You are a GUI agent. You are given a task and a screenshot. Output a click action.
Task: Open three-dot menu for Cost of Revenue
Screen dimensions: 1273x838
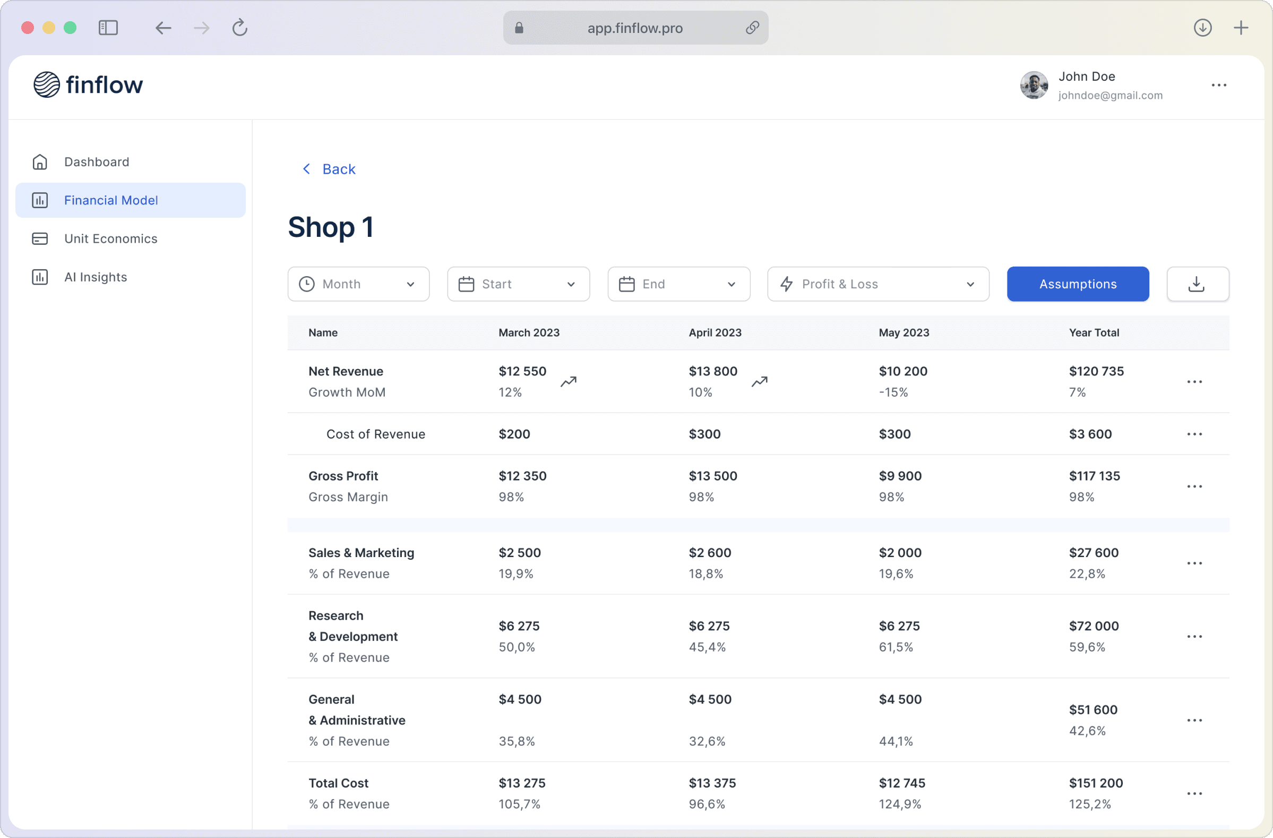coord(1194,434)
